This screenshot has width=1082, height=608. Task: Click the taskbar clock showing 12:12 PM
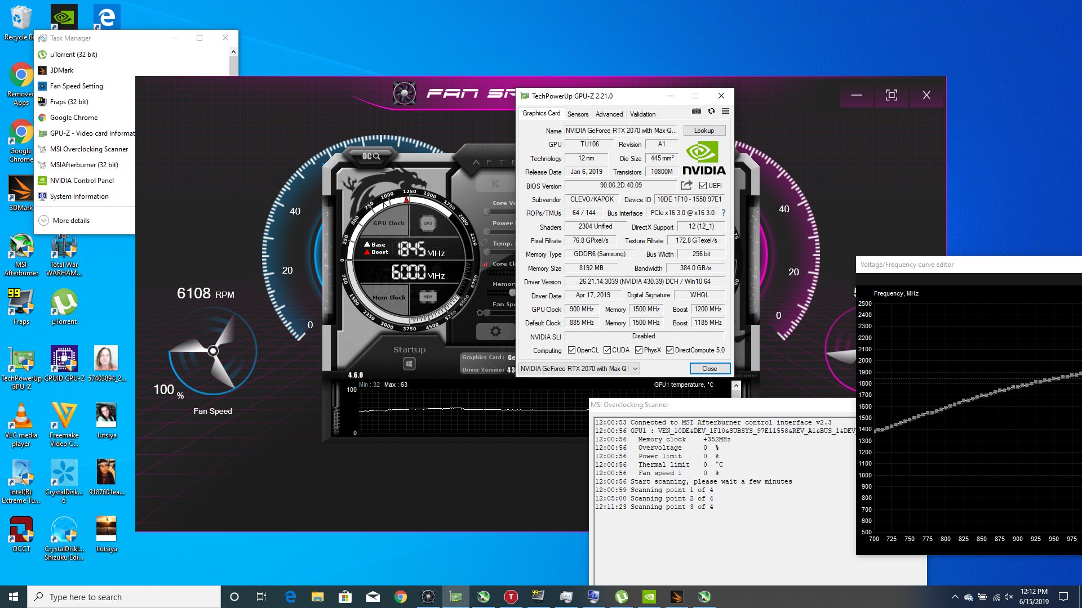(1034, 597)
